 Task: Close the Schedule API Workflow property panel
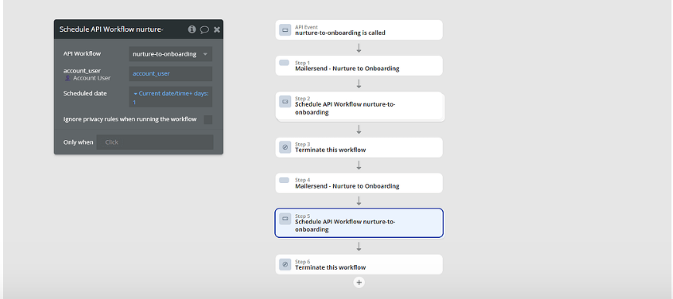click(x=217, y=29)
